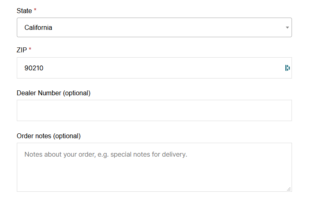Focus the Dealer Number input box
The height and width of the screenshot is (211, 310).
154,110
